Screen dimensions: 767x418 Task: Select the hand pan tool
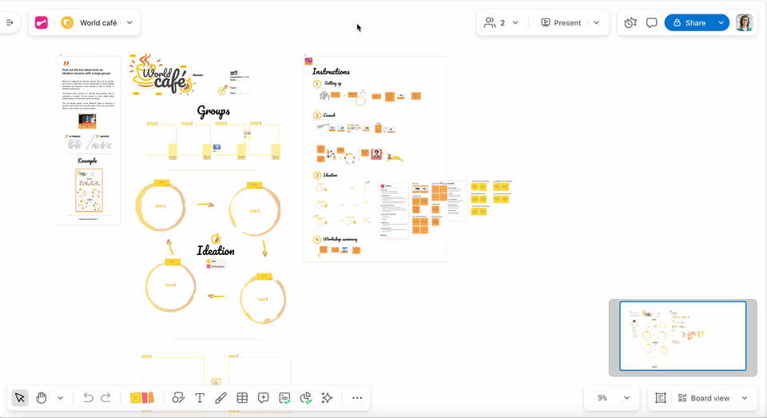(x=42, y=398)
